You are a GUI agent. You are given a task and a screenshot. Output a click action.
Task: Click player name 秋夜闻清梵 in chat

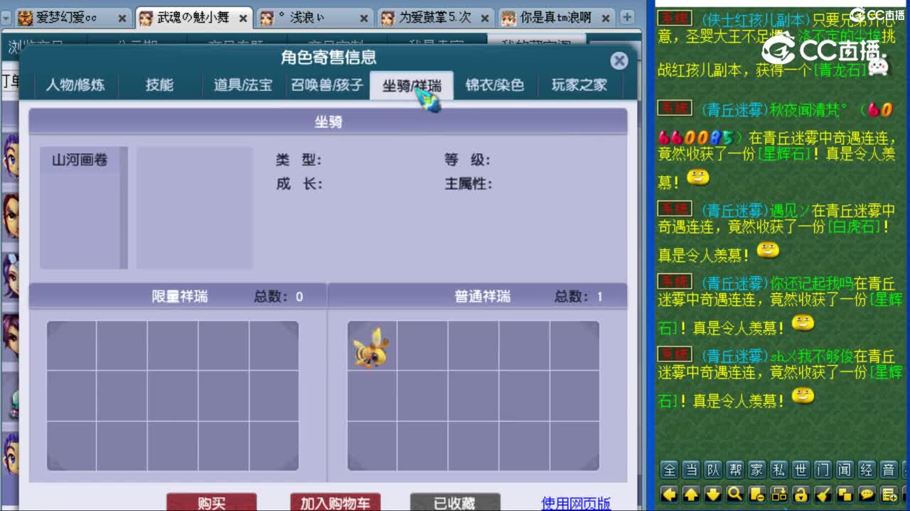[x=809, y=111]
